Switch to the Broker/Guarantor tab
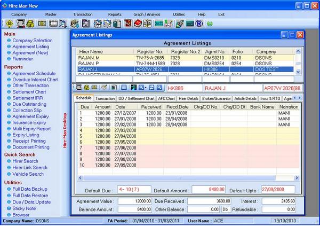320x226 pixels. point(217,98)
